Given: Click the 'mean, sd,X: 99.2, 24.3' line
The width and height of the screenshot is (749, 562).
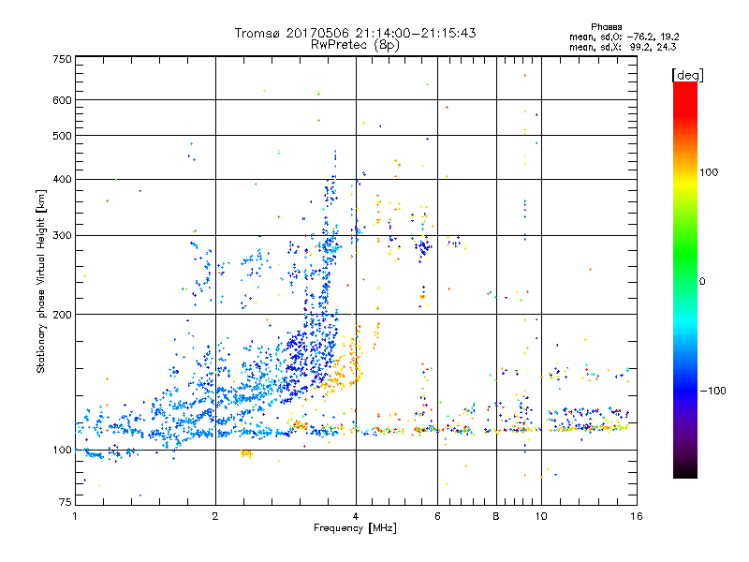Looking at the screenshot, I should coord(623,47).
